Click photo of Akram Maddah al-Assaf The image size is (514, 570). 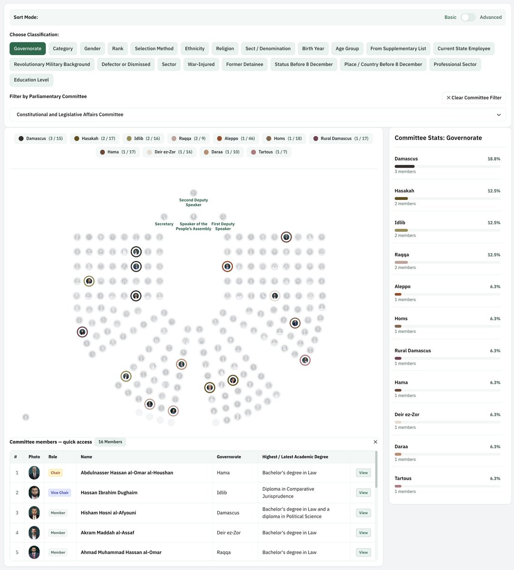pyautogui.click(x=34, y=532)
